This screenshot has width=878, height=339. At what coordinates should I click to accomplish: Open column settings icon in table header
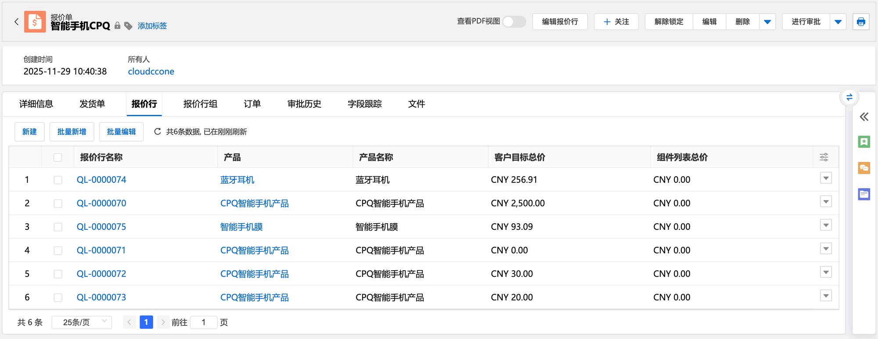824,157
